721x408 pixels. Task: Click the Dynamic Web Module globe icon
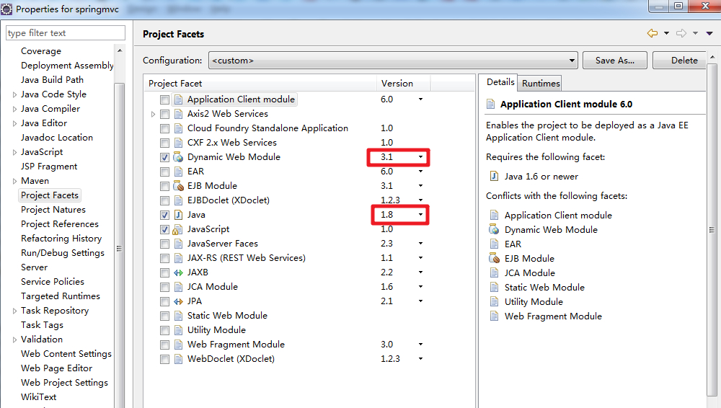tap(178, 157)
